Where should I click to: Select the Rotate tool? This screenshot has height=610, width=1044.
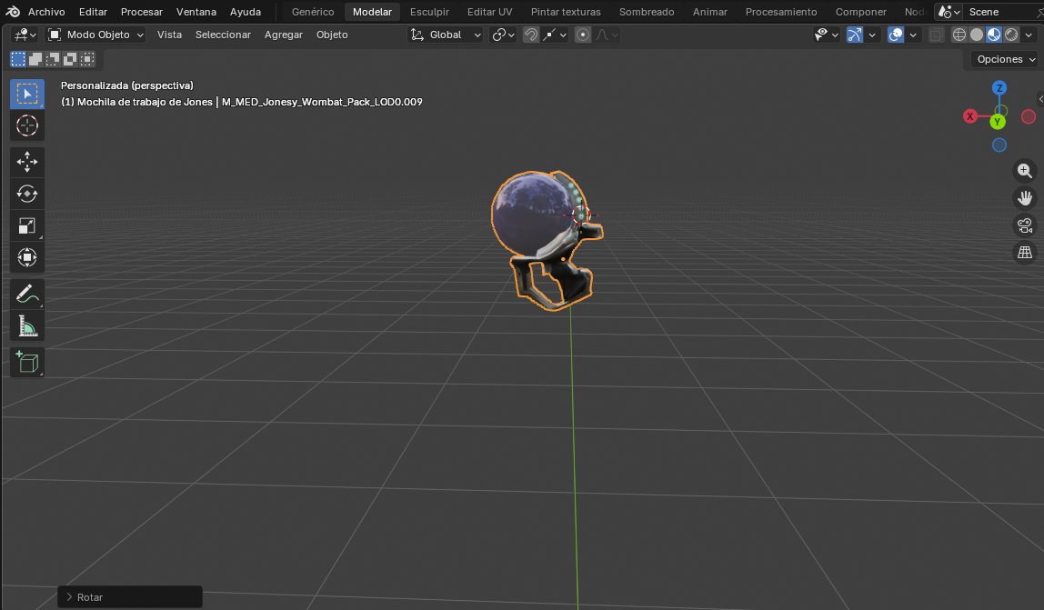pyautogui.click(x=26, y=194)
